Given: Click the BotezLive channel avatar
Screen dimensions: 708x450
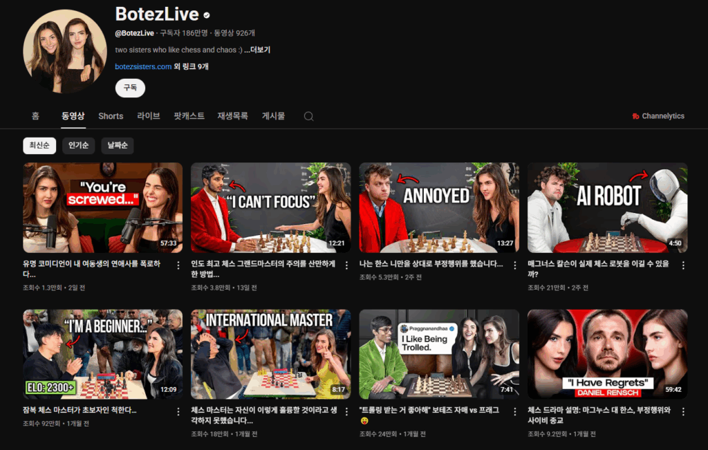Looking at the screenshot, I should [x=65, y=51].
